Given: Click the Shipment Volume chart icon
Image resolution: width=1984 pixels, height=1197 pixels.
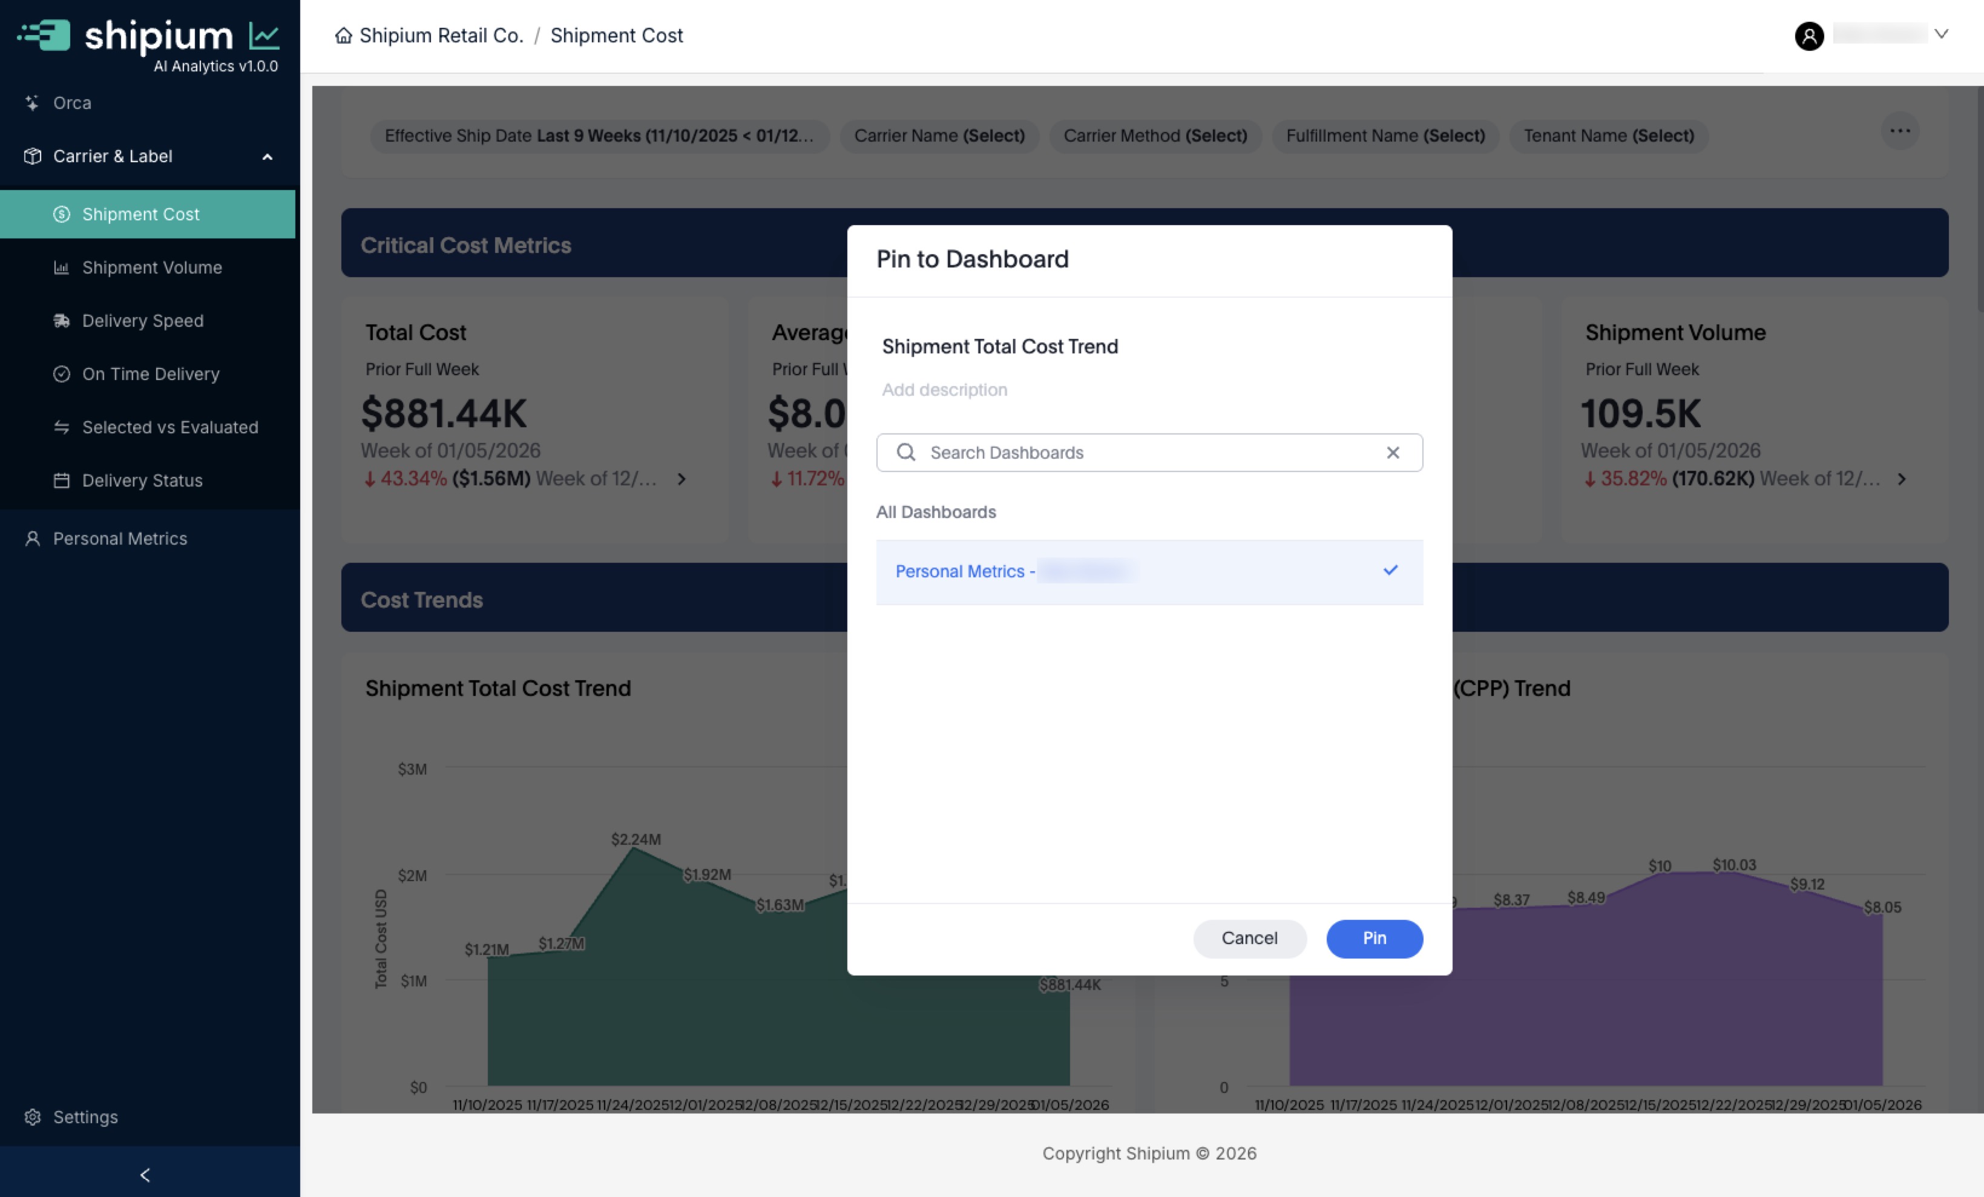Looking at the screenshot, I should point(61,267).
